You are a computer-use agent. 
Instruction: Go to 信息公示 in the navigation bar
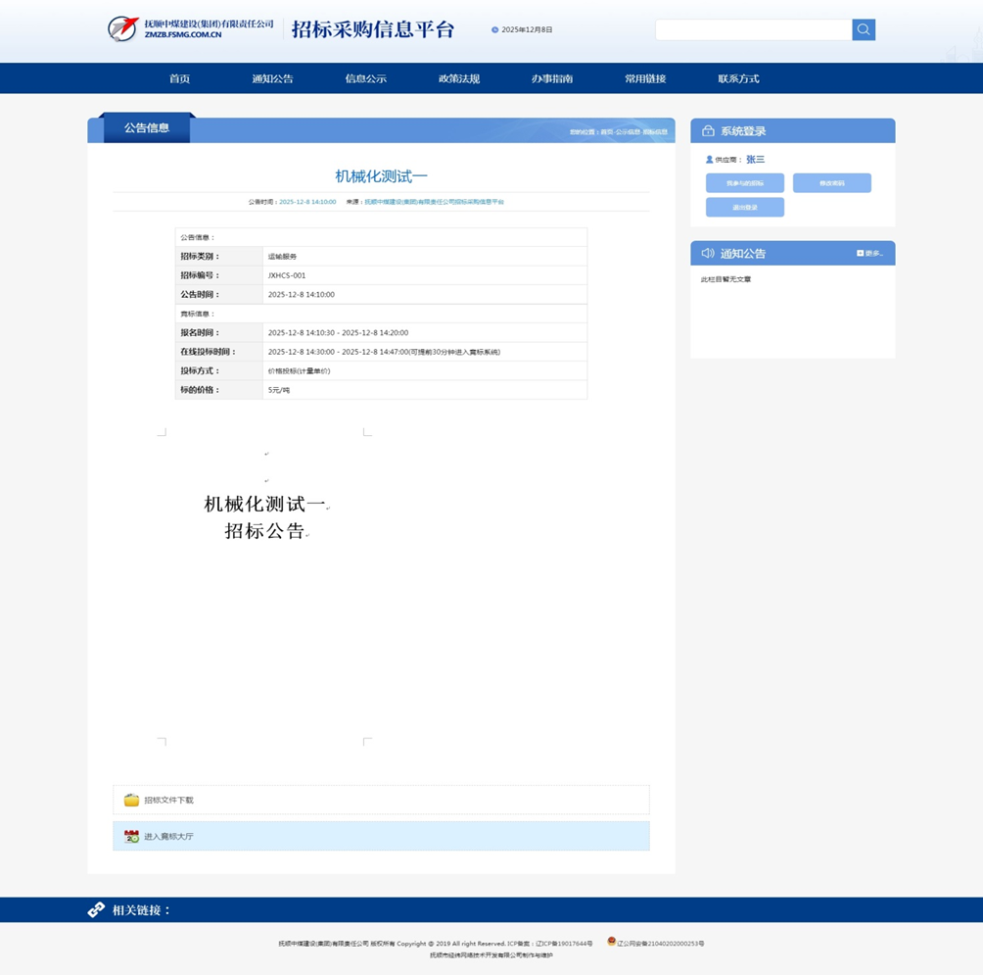(365, 78)
